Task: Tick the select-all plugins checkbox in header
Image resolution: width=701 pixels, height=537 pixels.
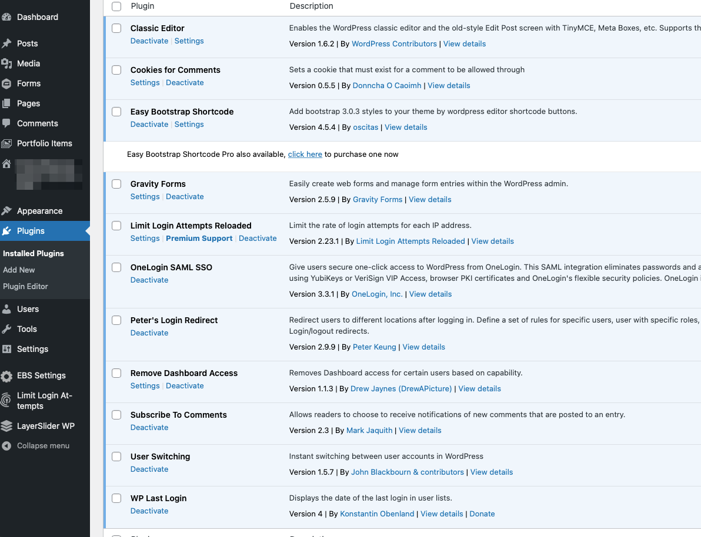Action: click(116, 6)
